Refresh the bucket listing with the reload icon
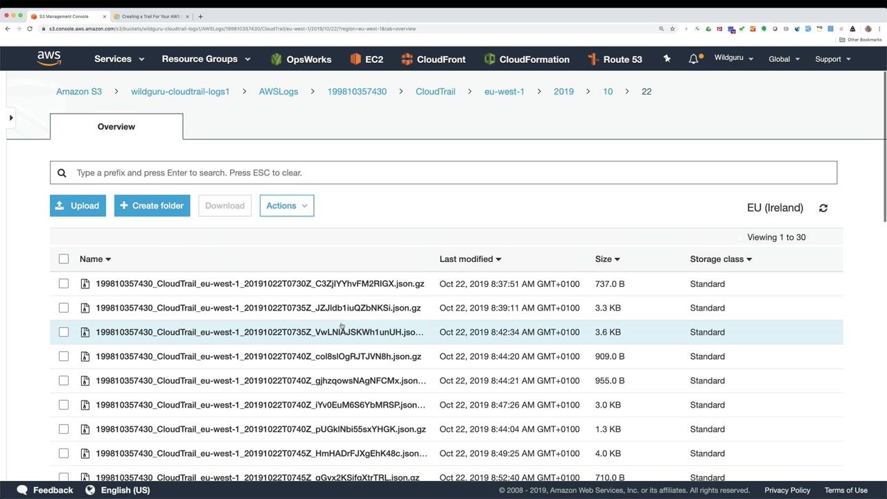 (823, 208)
